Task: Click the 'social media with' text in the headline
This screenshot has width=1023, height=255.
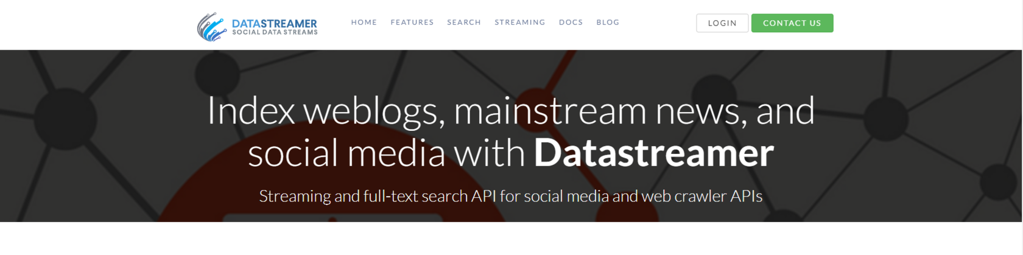Action: [386, 153]
